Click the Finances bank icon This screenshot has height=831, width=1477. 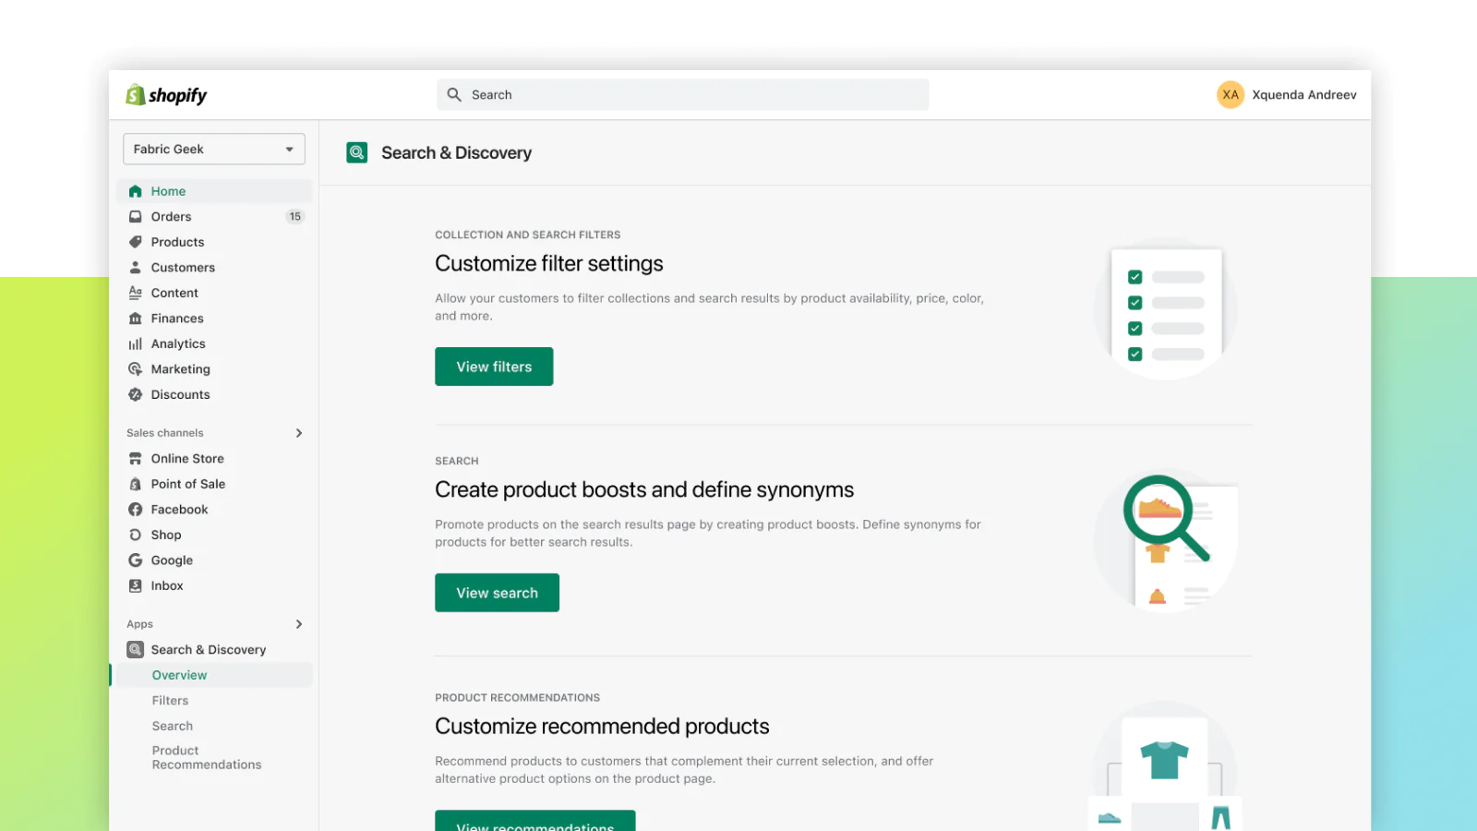(136, 318)
